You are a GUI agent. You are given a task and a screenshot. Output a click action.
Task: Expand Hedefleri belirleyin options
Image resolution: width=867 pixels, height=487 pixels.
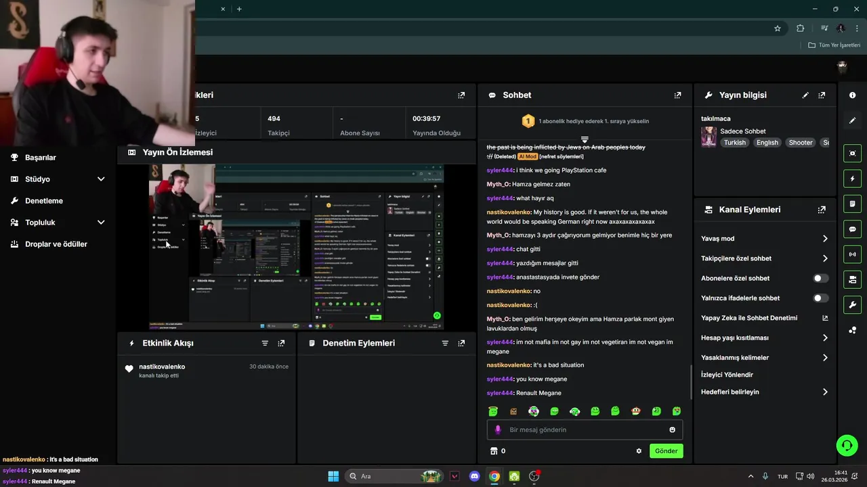tap(825, 392)
